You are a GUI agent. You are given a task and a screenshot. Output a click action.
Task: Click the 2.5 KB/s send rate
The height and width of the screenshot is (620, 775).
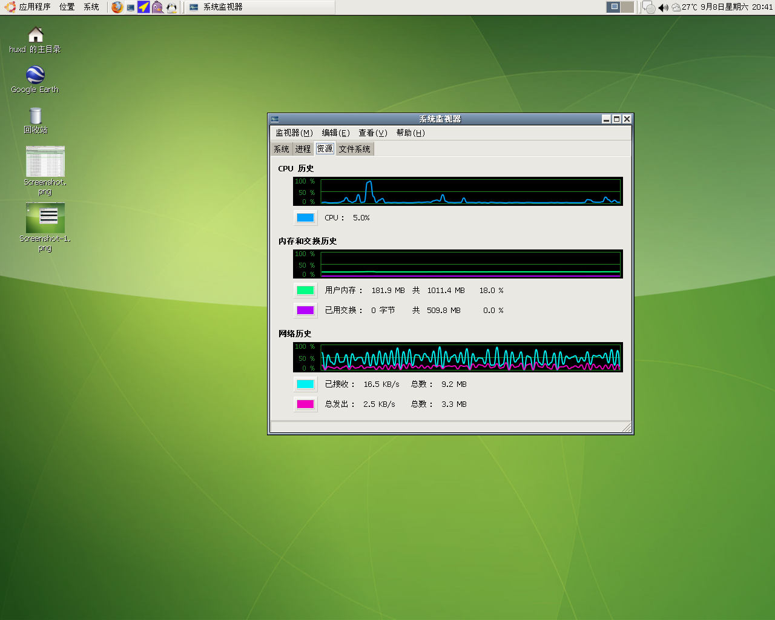(379, 404)
